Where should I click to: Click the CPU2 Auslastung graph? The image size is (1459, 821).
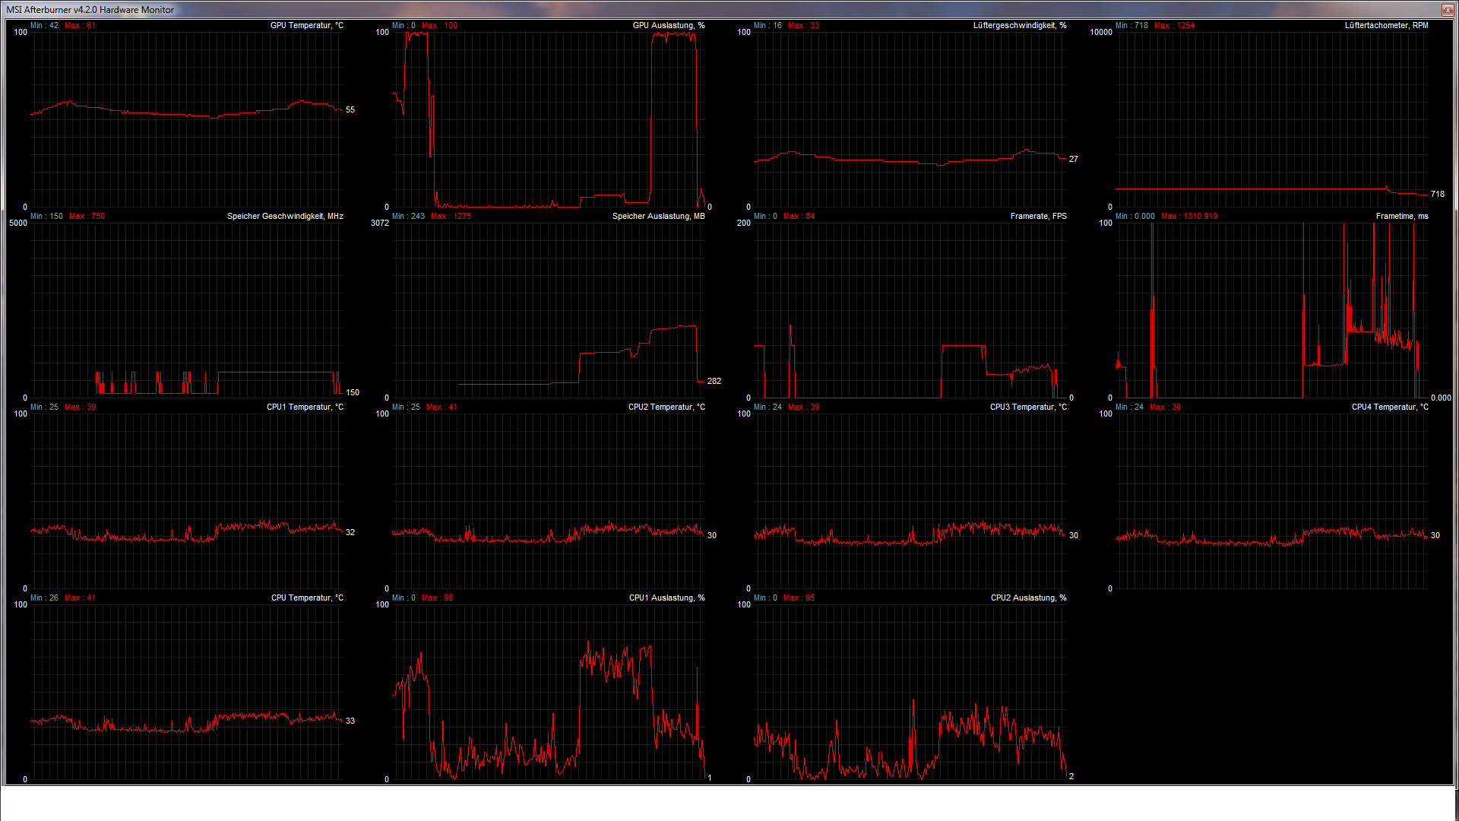[910, 692]
